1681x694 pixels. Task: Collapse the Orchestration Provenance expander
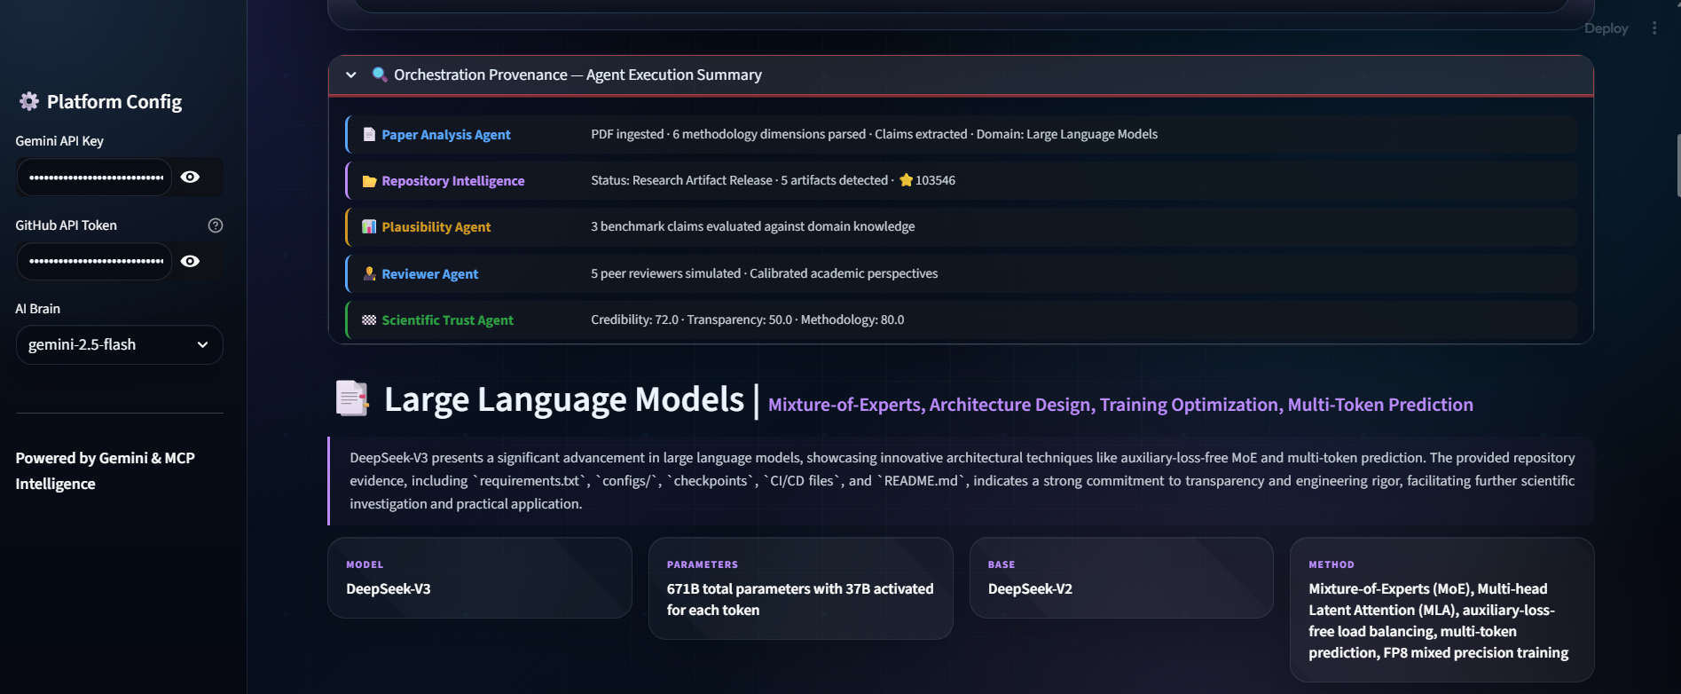tap(351, 75)
